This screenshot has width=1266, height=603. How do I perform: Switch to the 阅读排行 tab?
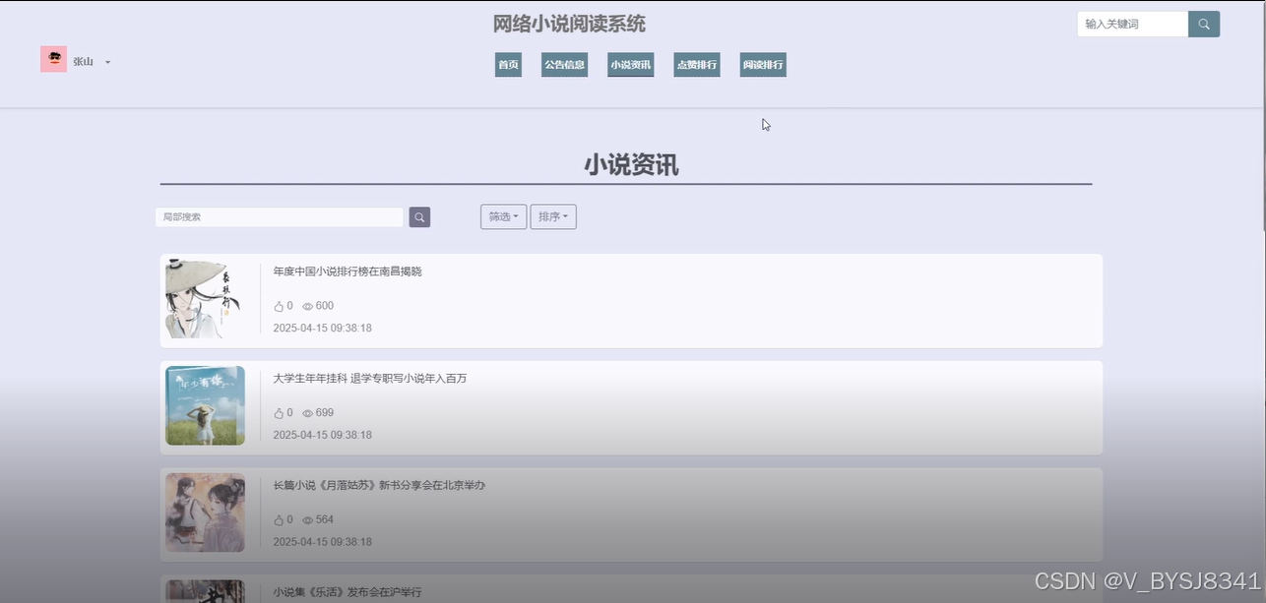[x=763, y=65]
